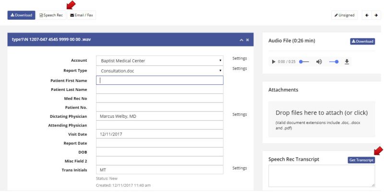Go to the next job arrow
Viewport: 384px width, 192px height.
[375, 15]
